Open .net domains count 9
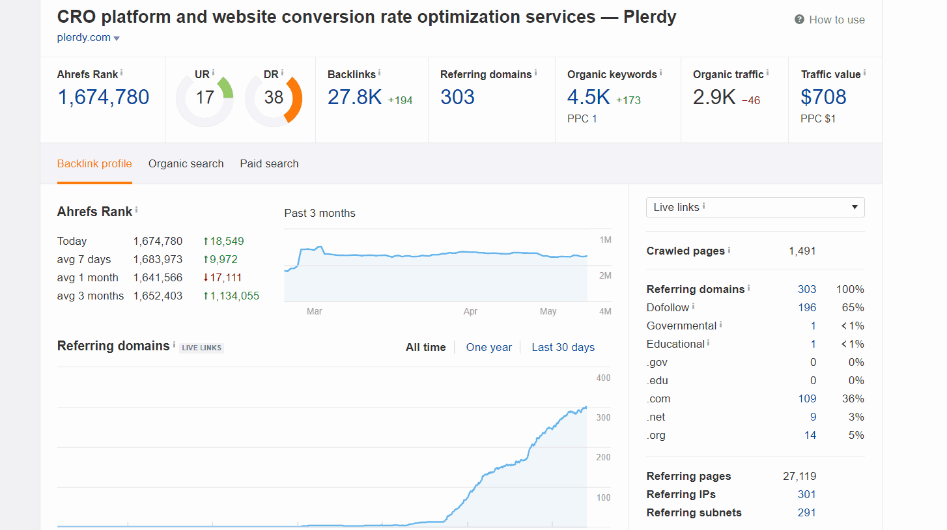947x530 pixels. click(813, 417)
